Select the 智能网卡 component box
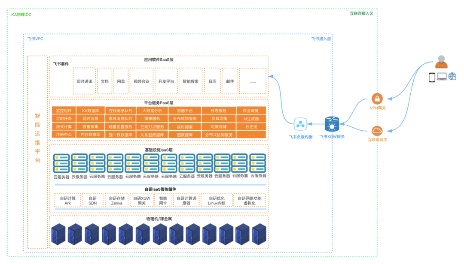This screenshot has height=264, width=464. (x=163, y=201)
